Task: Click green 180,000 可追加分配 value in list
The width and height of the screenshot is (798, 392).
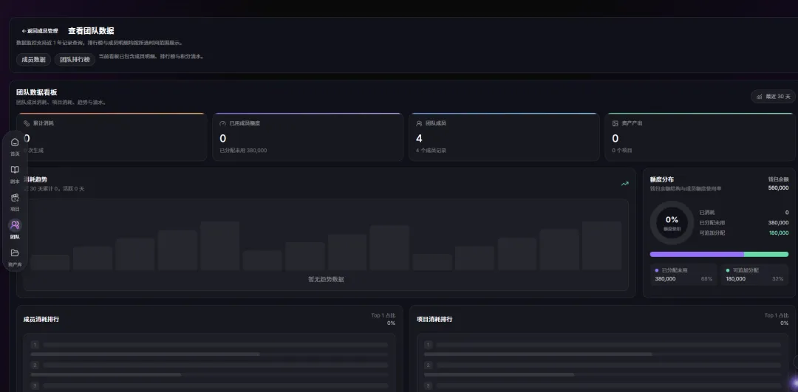Action: tap(779, 233)
